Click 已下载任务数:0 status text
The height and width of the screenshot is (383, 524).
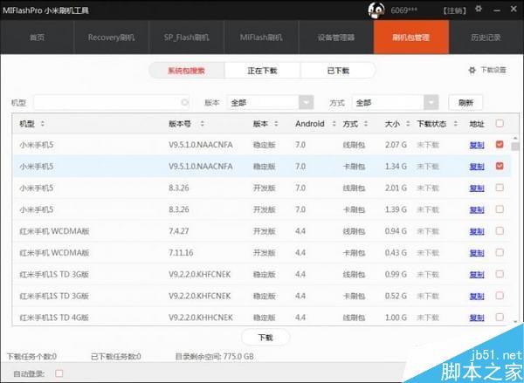(x=115, y=357)
